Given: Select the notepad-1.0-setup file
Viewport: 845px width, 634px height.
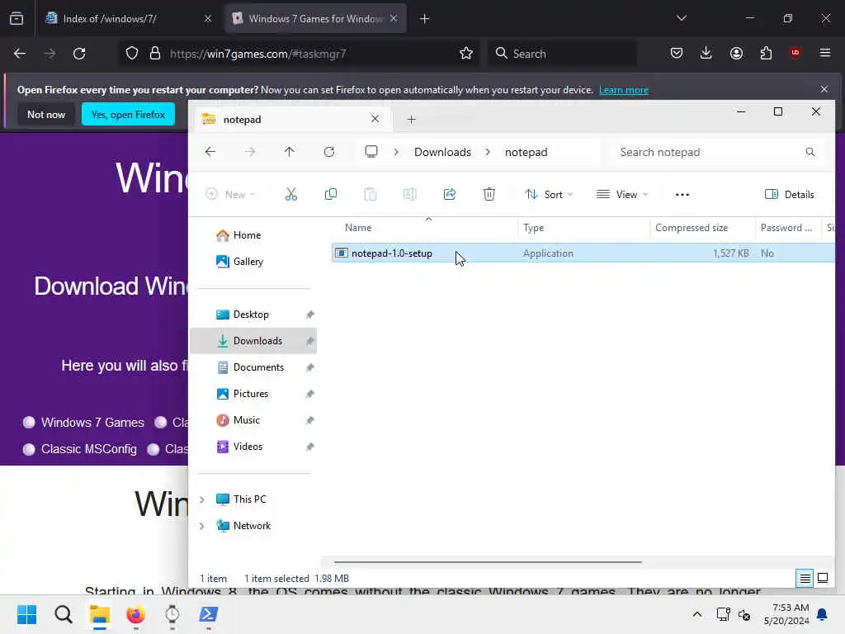Looking at the screenshot, I should tap(582, 253).
